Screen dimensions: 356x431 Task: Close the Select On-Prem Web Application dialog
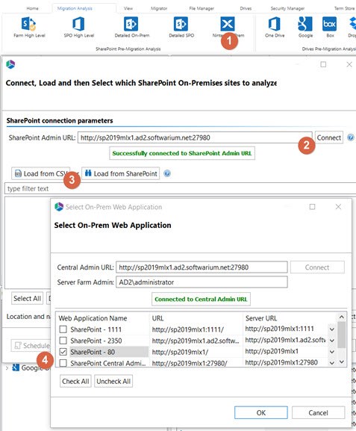[x=338, y=207]
